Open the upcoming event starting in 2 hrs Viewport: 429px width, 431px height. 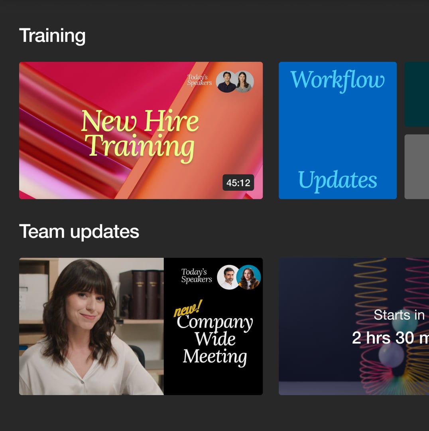click(354, 326)
